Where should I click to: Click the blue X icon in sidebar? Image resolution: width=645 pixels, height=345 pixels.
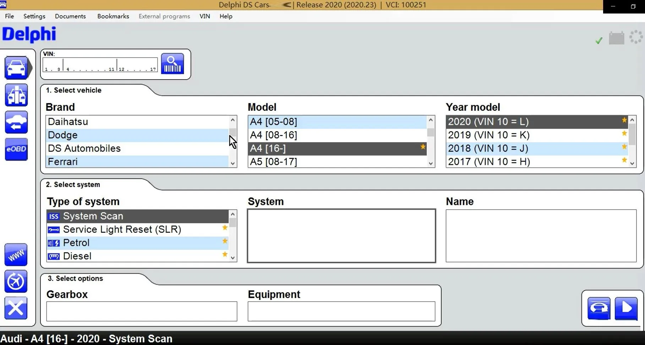(16, 308)
